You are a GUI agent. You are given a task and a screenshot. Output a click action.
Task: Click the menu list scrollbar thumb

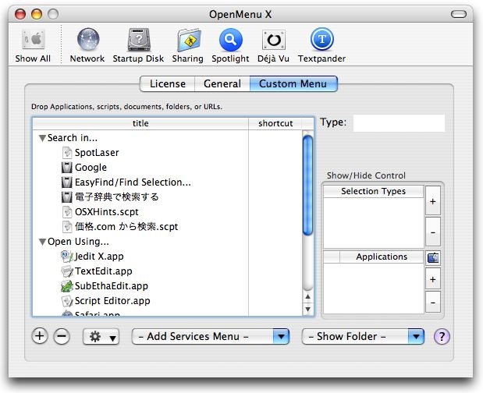click(307, 186)
